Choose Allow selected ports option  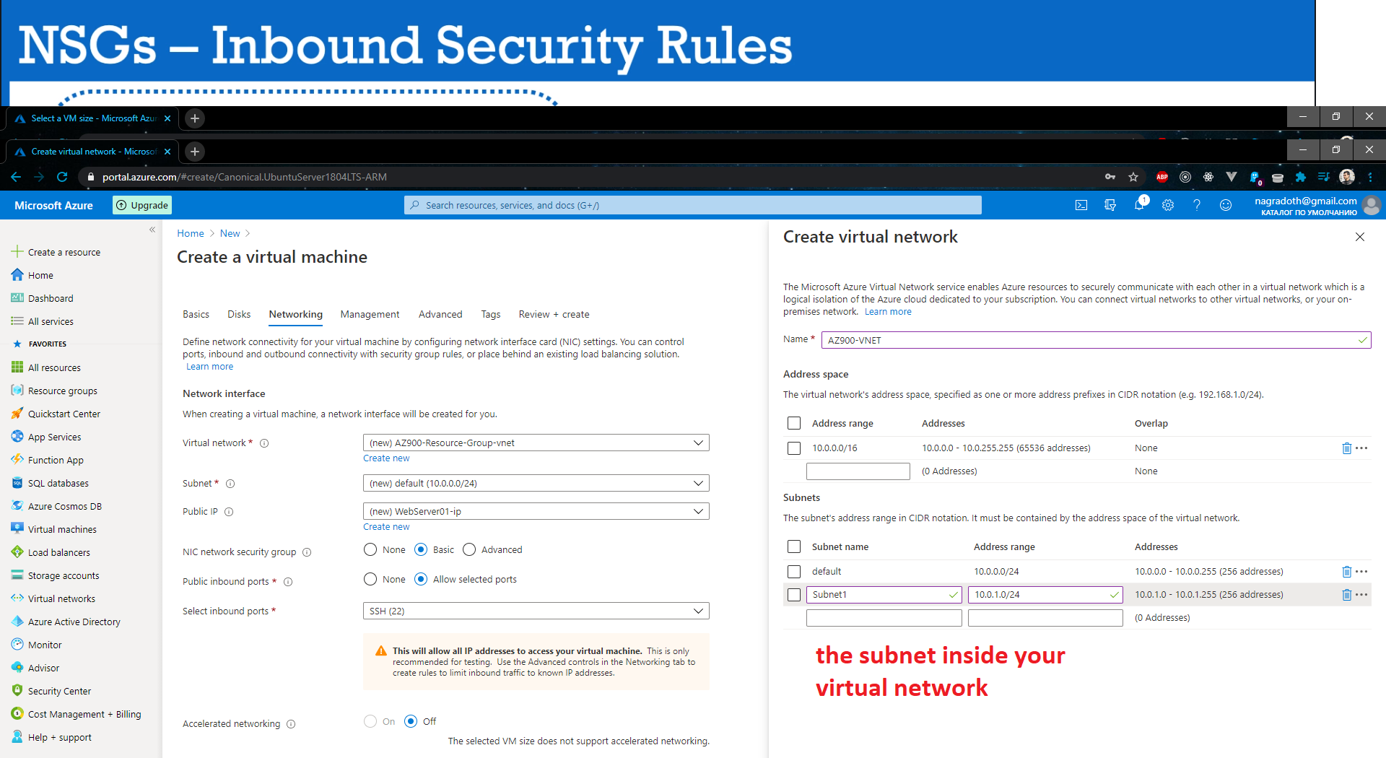pos(421,579)
